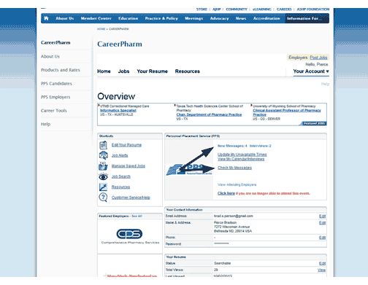Viewport: 368px width, 285px height.
Task: Click the Job Search eye icon
Action: pos(103,176)
